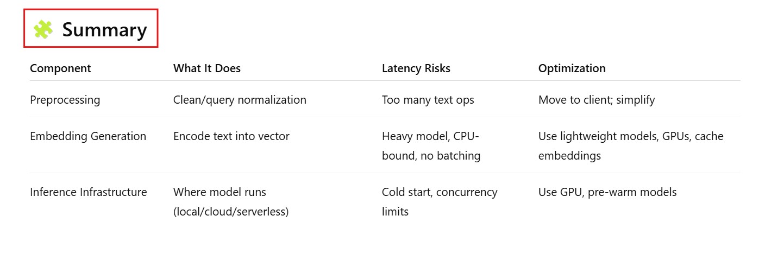Click the Heavy model, CPU-bound cell
Image resolution: width=765 pixels, height=260 pixels.
[431, 146]
